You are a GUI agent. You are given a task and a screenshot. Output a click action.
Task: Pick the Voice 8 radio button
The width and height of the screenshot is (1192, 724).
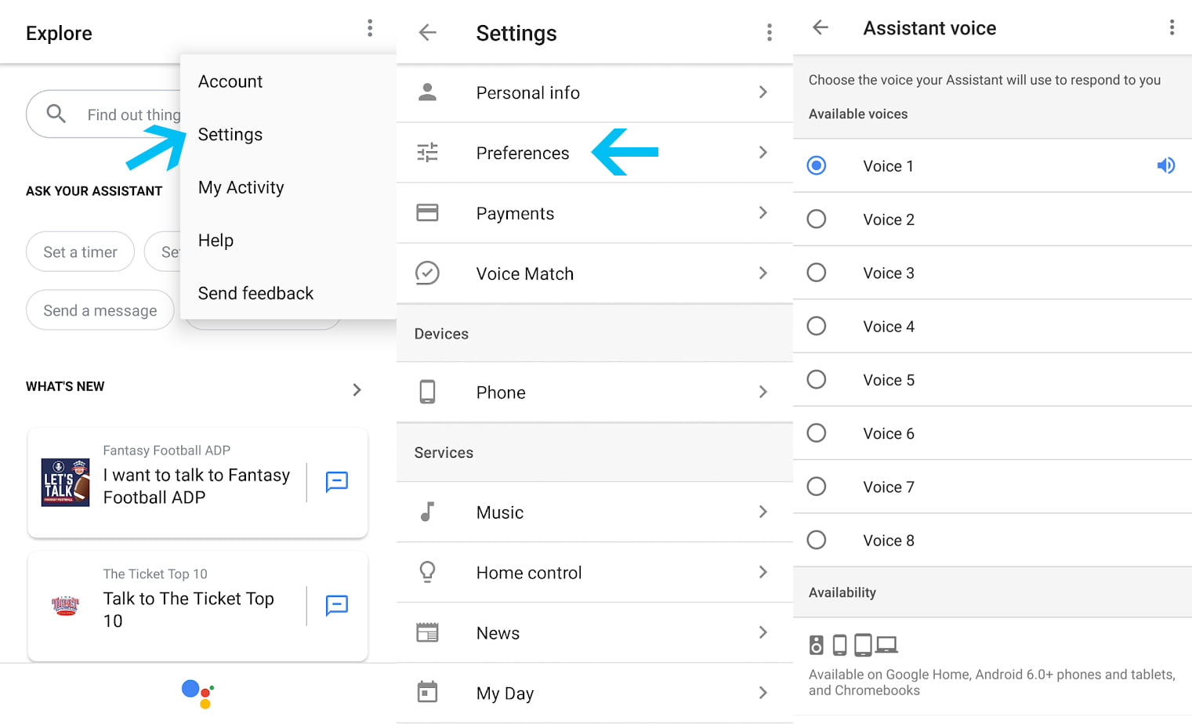coord(817,540)
